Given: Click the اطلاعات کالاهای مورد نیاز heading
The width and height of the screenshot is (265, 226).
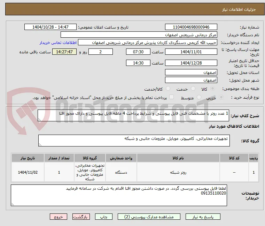Looking at the screenshot, I should [x=234, y=126].
